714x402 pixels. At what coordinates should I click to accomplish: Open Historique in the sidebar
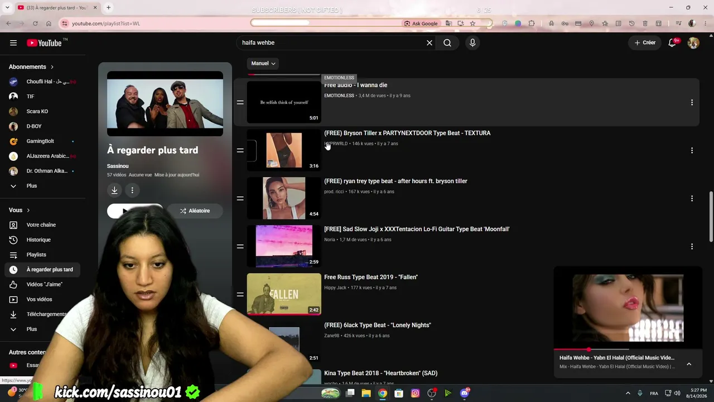[x=43, y=240]
